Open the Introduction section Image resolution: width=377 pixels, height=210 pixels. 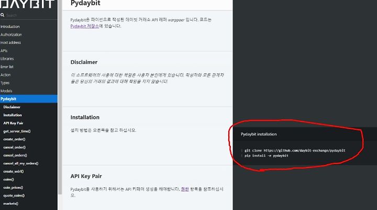pyautogui.click(x=10, y=27)
